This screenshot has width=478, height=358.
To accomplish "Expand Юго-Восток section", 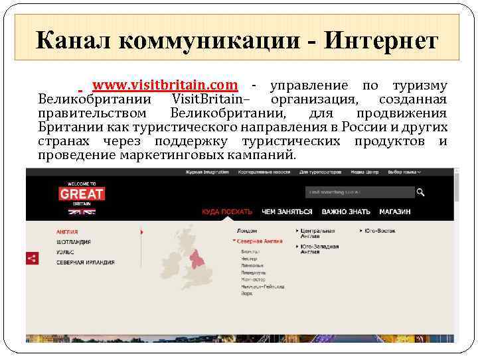I will click(378, 231).
